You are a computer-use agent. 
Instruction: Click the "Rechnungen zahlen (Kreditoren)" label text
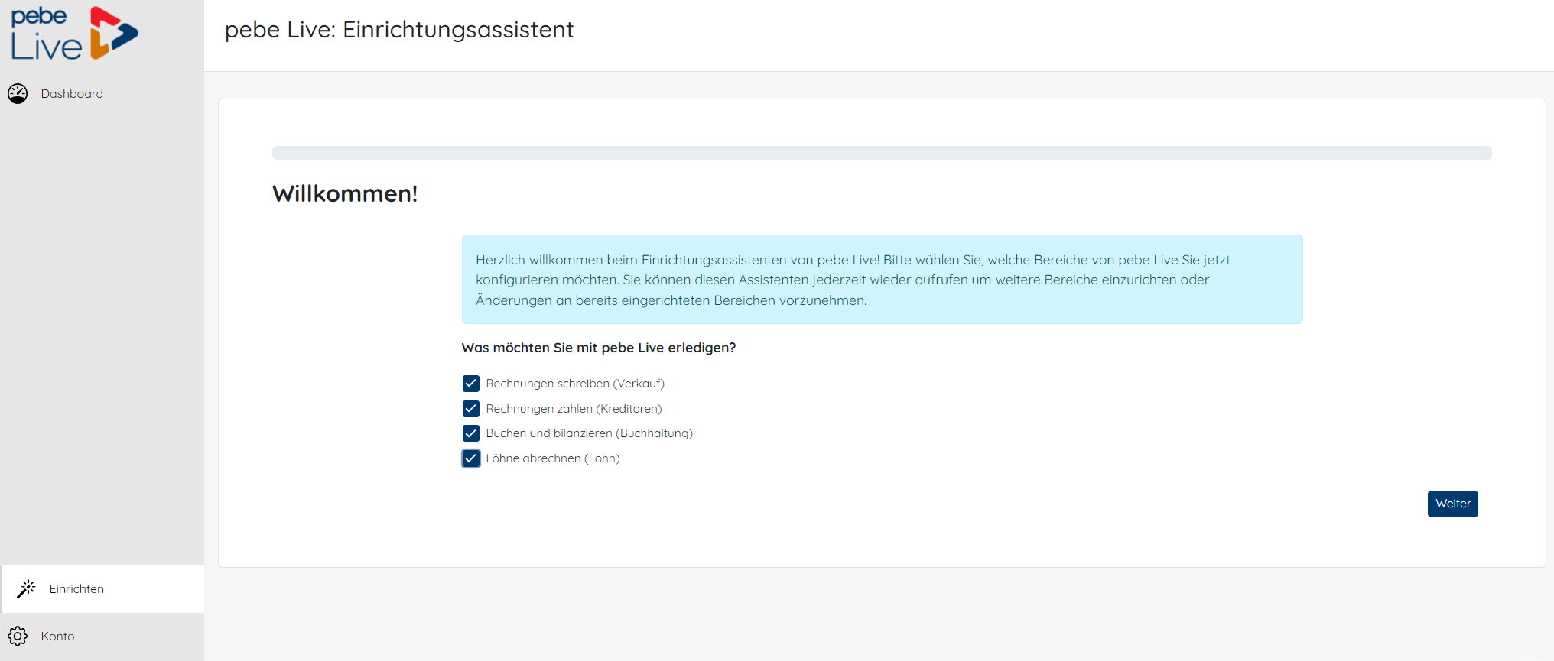coord(574,409)
